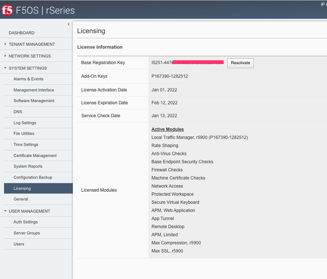Image resolution: width=327 pixels, height=279 pixels.
Task: Click Machine Certificate Checks entry
Action: tap(178, 178)
